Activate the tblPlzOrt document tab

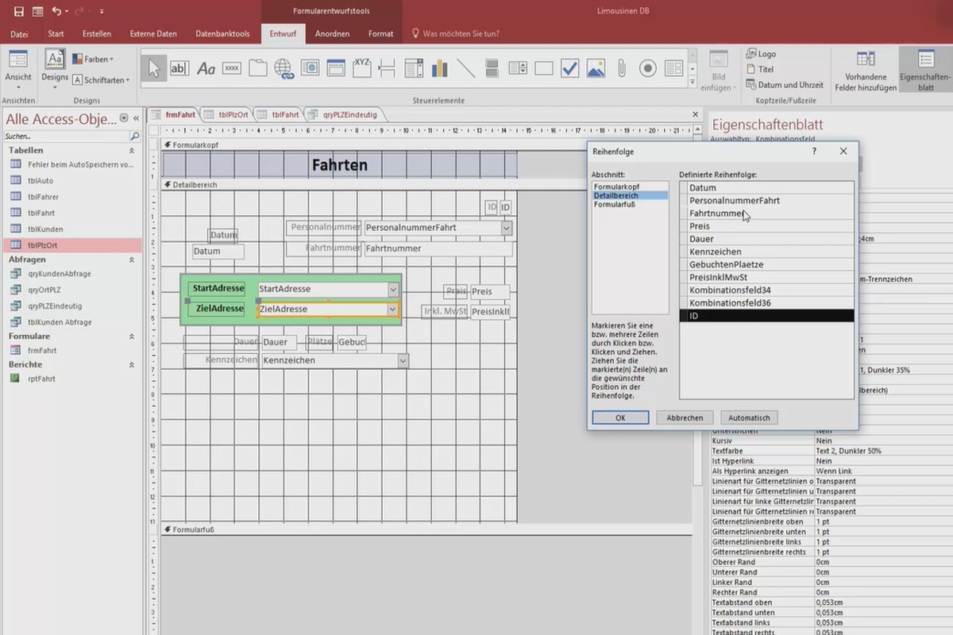(226, 114)
